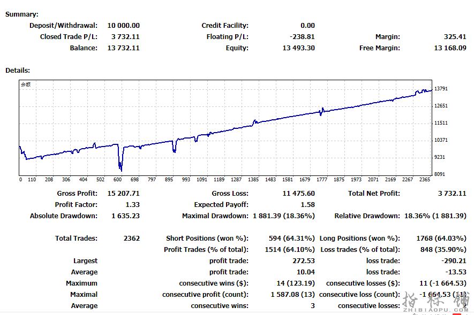Click the Balance value 13 732.11

[x=123, y=48]
